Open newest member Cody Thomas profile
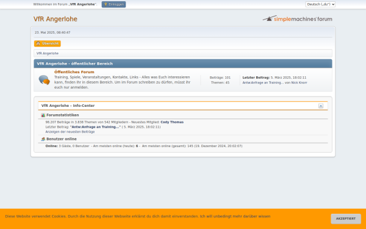This screenshot has width=366, height=229. pos(172,122)
